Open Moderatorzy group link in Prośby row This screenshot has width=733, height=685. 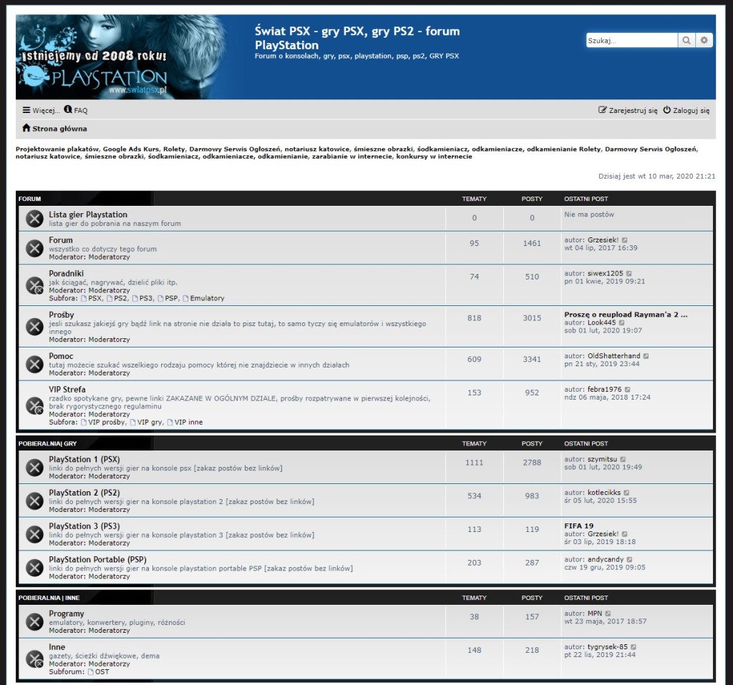point(110,340)
